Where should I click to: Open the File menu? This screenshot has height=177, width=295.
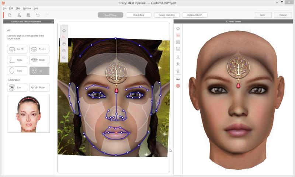tap(4, 8)
